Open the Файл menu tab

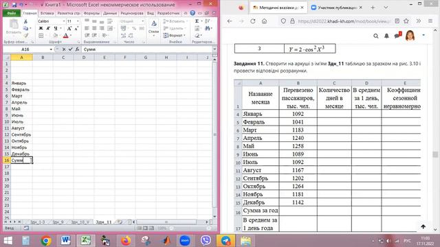(x=12, y=13)
